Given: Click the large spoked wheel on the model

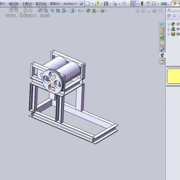Looking at the screenshot, I should [x=52, y=82].
